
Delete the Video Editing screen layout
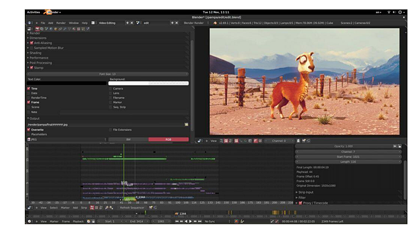tap(132, 23)
